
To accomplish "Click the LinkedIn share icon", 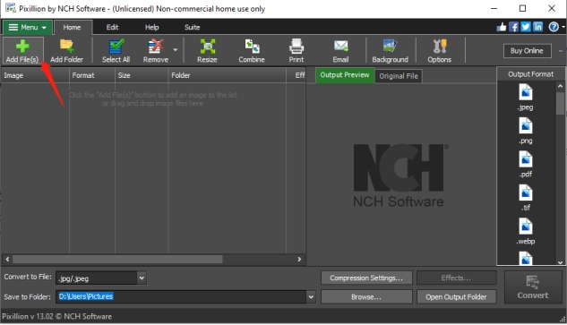I will (x=537, y=27).
